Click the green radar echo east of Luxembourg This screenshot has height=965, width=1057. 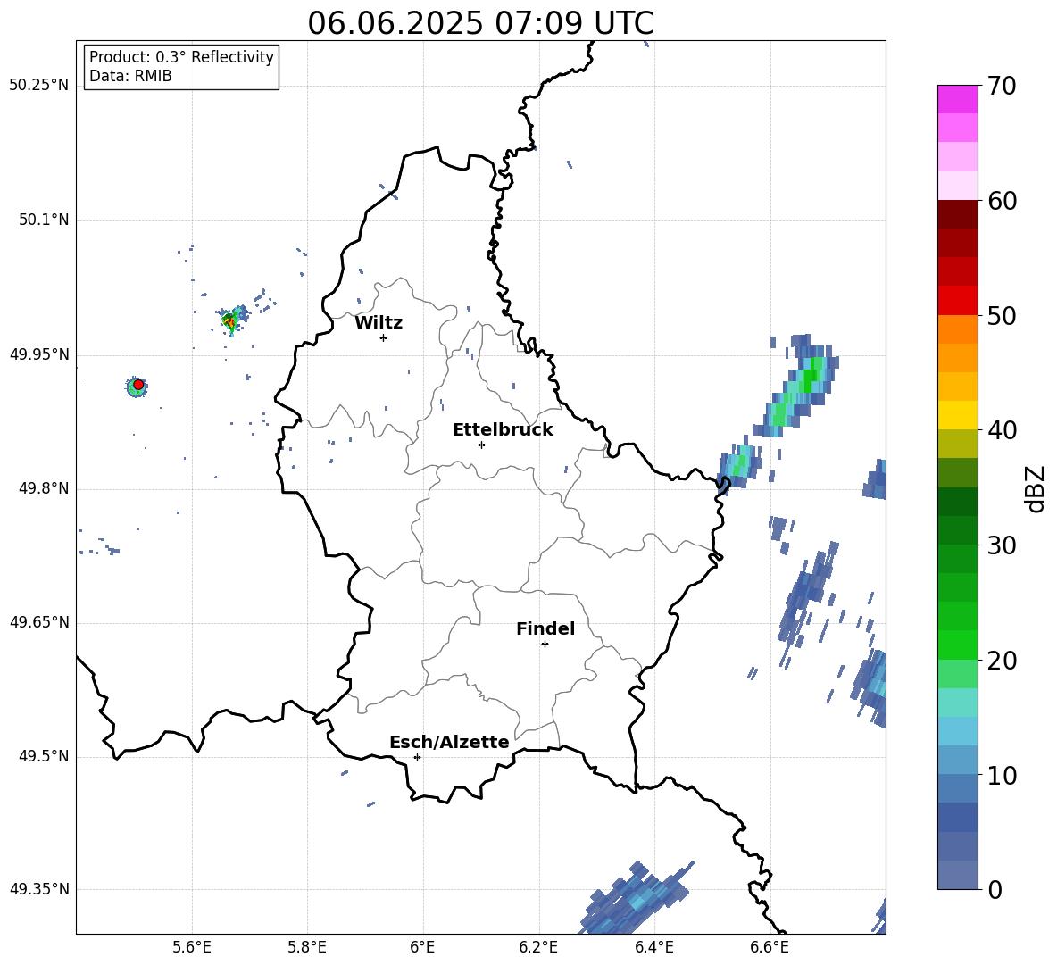click(x=798, y=387)
